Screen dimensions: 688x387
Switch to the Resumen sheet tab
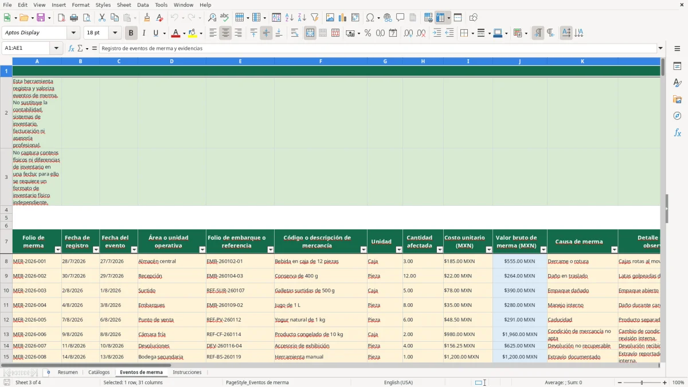68,373
